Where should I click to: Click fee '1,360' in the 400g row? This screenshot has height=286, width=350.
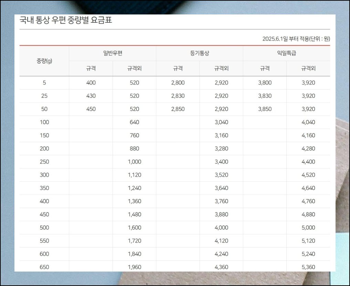pos(134,201)
